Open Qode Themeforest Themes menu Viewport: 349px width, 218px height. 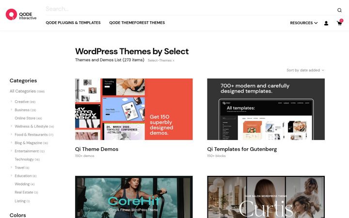tap(137, 23)
